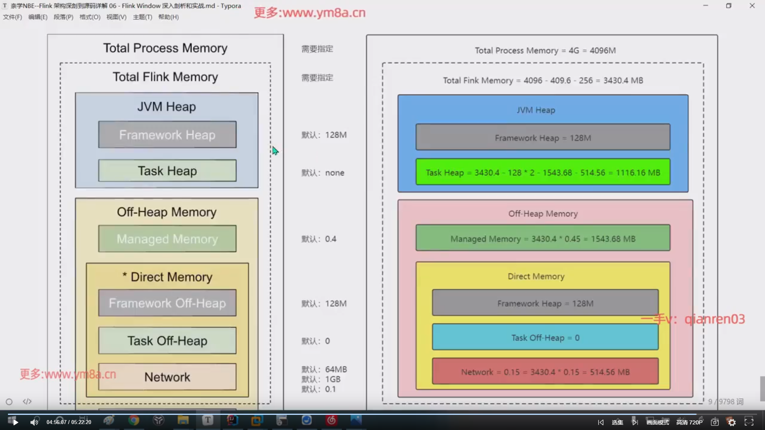Image resolution: width=765 pixels, height=430 pixels.
Task: Mute the video volume speaker icon
Action: coord(34,422)
